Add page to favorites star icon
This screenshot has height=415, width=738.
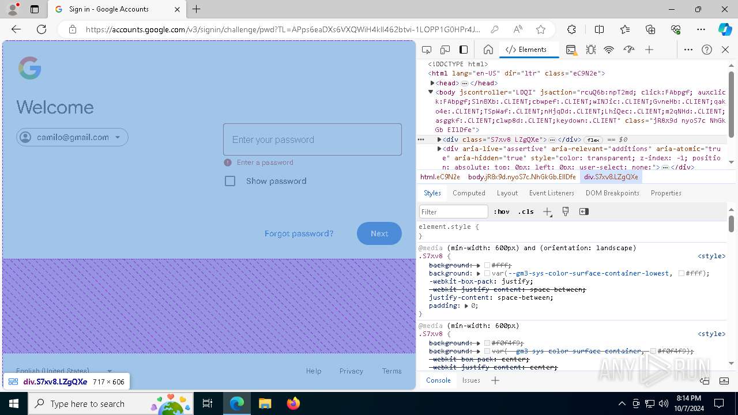[541, 29]
